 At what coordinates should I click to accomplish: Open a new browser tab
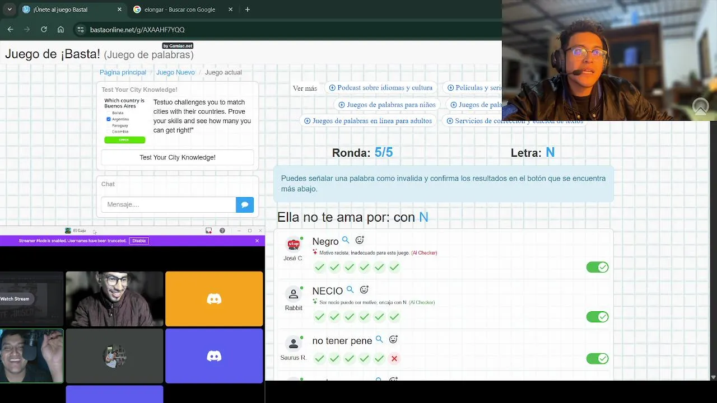pyautogui.click(x=248, y=10)
